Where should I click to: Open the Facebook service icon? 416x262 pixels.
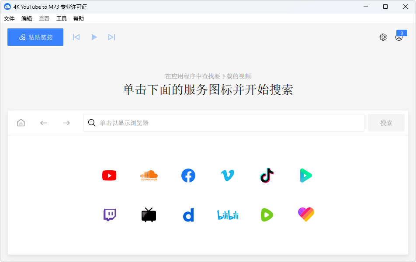[188, 176]
